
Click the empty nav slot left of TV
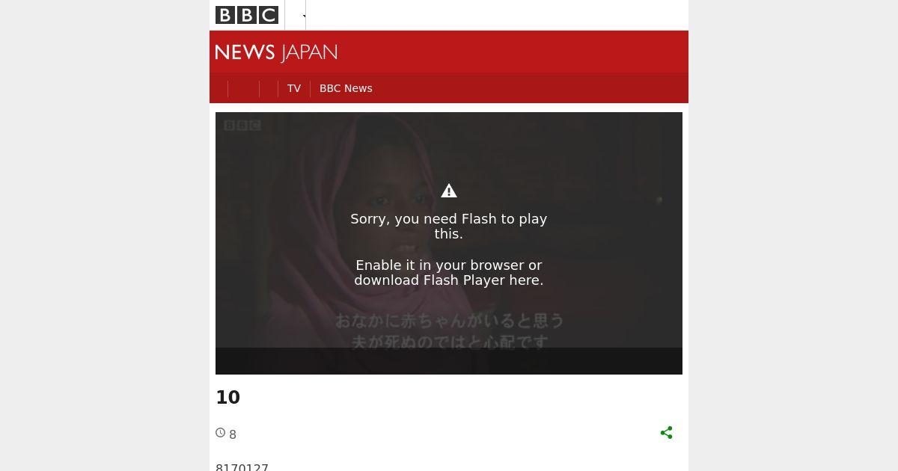point(269,88)
